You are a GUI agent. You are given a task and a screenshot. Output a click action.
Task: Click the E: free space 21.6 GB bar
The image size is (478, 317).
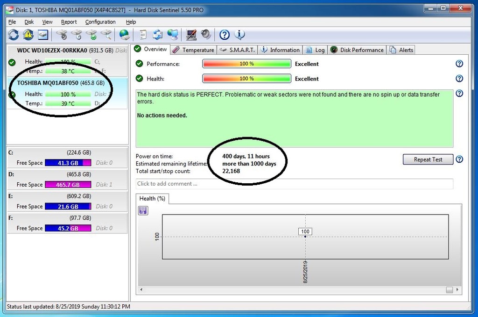coord(68,207)
